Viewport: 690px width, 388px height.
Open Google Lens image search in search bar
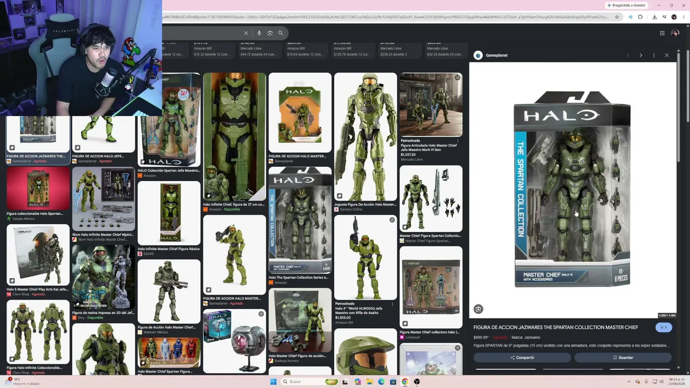tap(270, 33)
